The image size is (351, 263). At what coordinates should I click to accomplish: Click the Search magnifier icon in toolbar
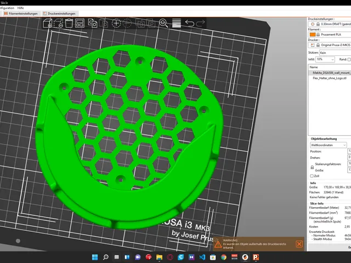(x=163, y=23)
